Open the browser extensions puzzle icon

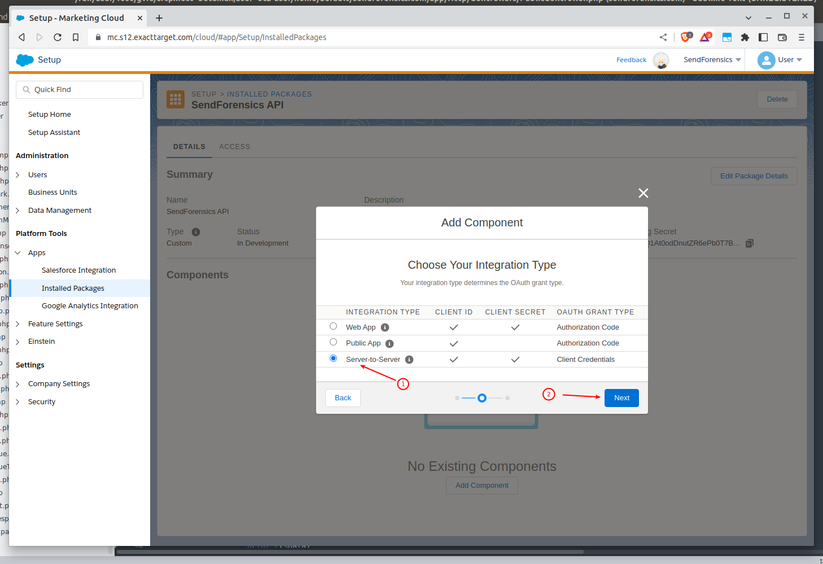pos(745,37)
